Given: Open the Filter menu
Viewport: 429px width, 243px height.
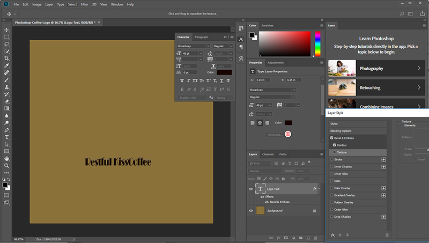Looking at the screenshot, I should [84, 4].
